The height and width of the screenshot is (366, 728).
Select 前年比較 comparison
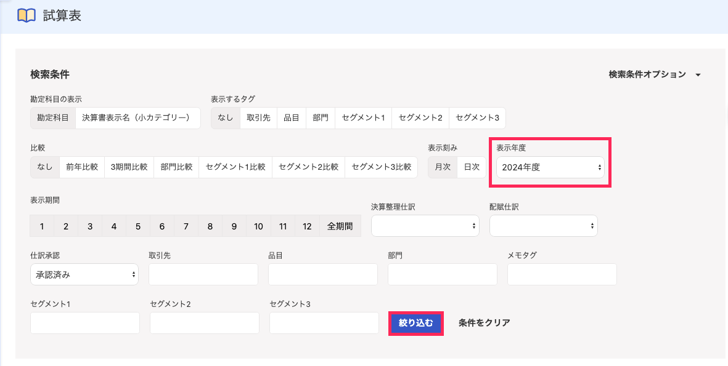(82, 167)
